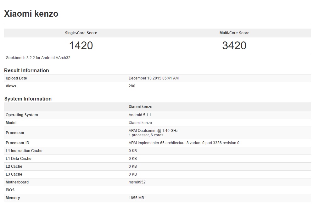313x207 pixels.
Task: Click the Views count 280
Action: click(132, 86)
